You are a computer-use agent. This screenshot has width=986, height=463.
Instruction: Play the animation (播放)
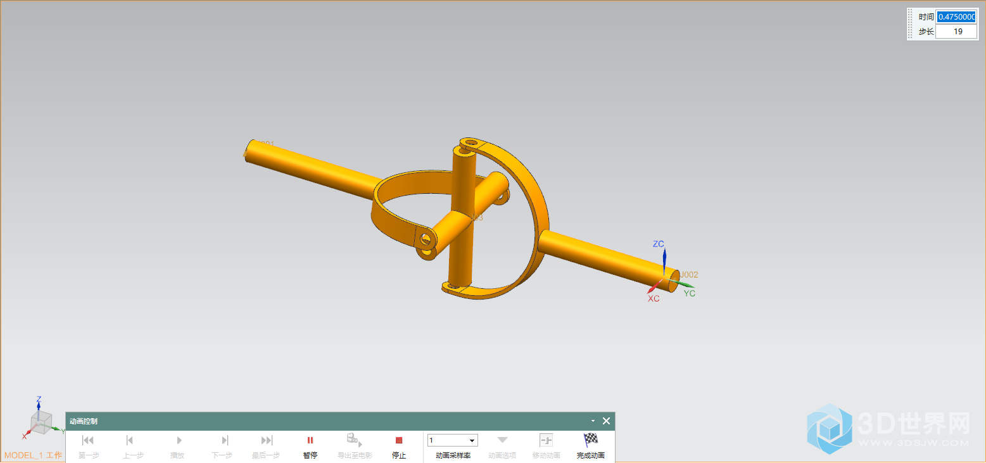(x=177, y=446)
